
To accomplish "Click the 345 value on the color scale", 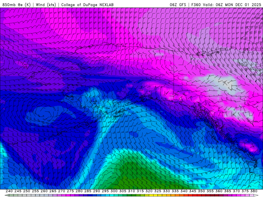I will click(x=193, y=191).
